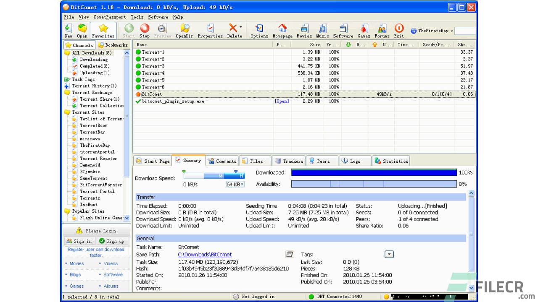Screen dimensions: 538x302
Task: Open the C:\Downloads\BitComet save path link
Action: [205, 254]
